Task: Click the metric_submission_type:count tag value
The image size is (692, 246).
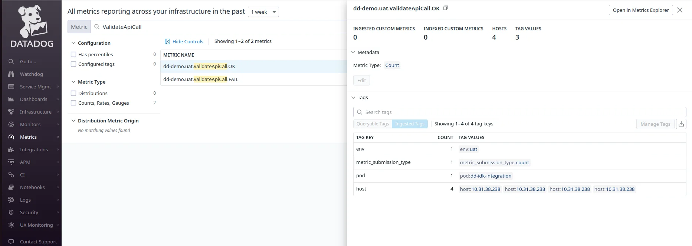Action: pyautogui.click(x=494, y=162)
